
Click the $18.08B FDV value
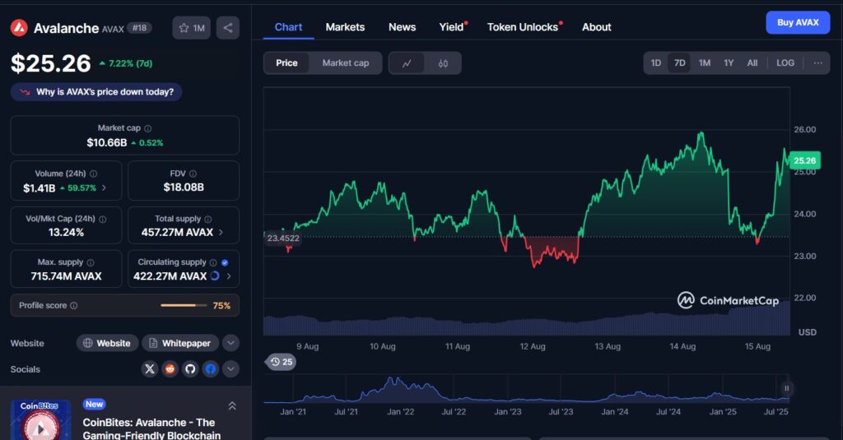(x=184, y=188)
